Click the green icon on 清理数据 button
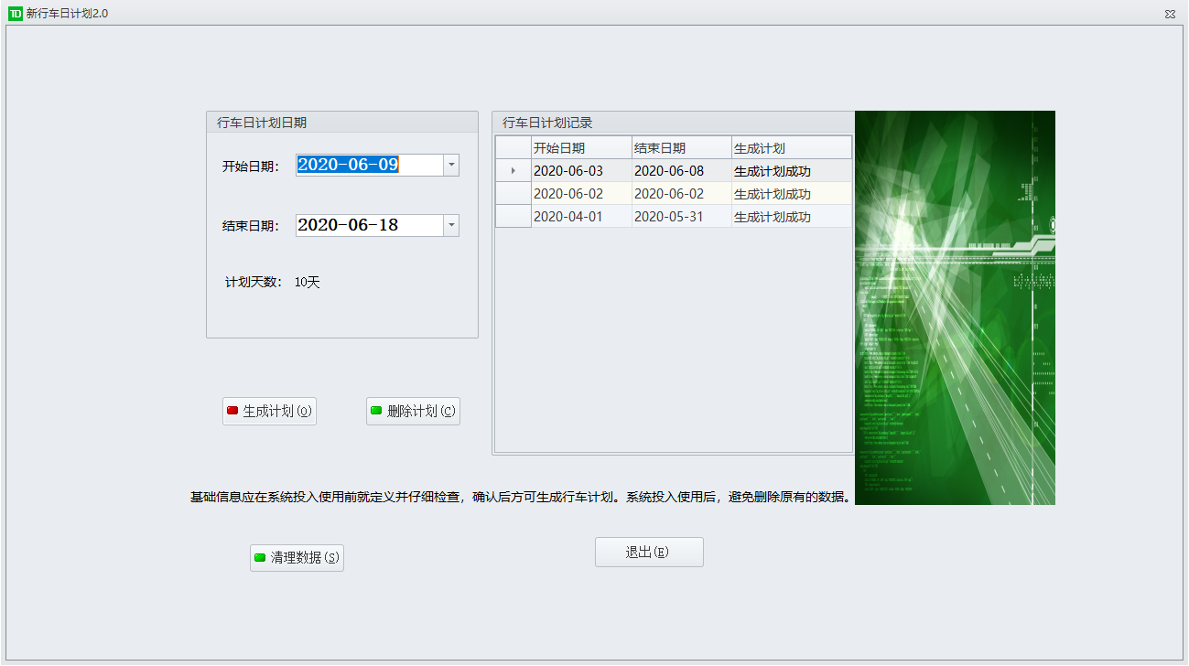This screenshot has width=1189, height=666. pyautogui.click(x=260, y=557)
